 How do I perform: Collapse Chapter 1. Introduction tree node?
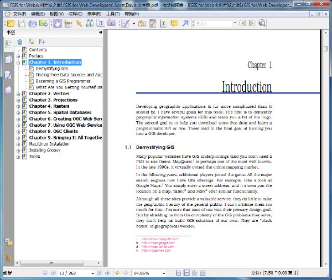(x=18, y=63)
